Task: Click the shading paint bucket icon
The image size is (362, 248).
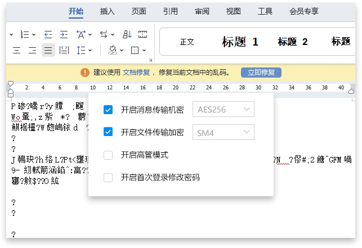Action: click(113, 50)
